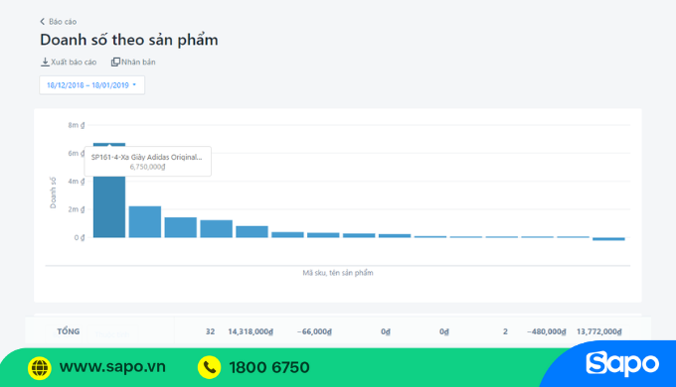
Task: Click the TỔNG total row label
Action: [69, 331]
